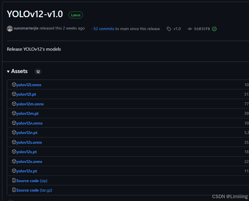Click the package icon beside yolov12s.onnx
The width and height of the screenshot is (249, 201).
(x=14, y=142)
